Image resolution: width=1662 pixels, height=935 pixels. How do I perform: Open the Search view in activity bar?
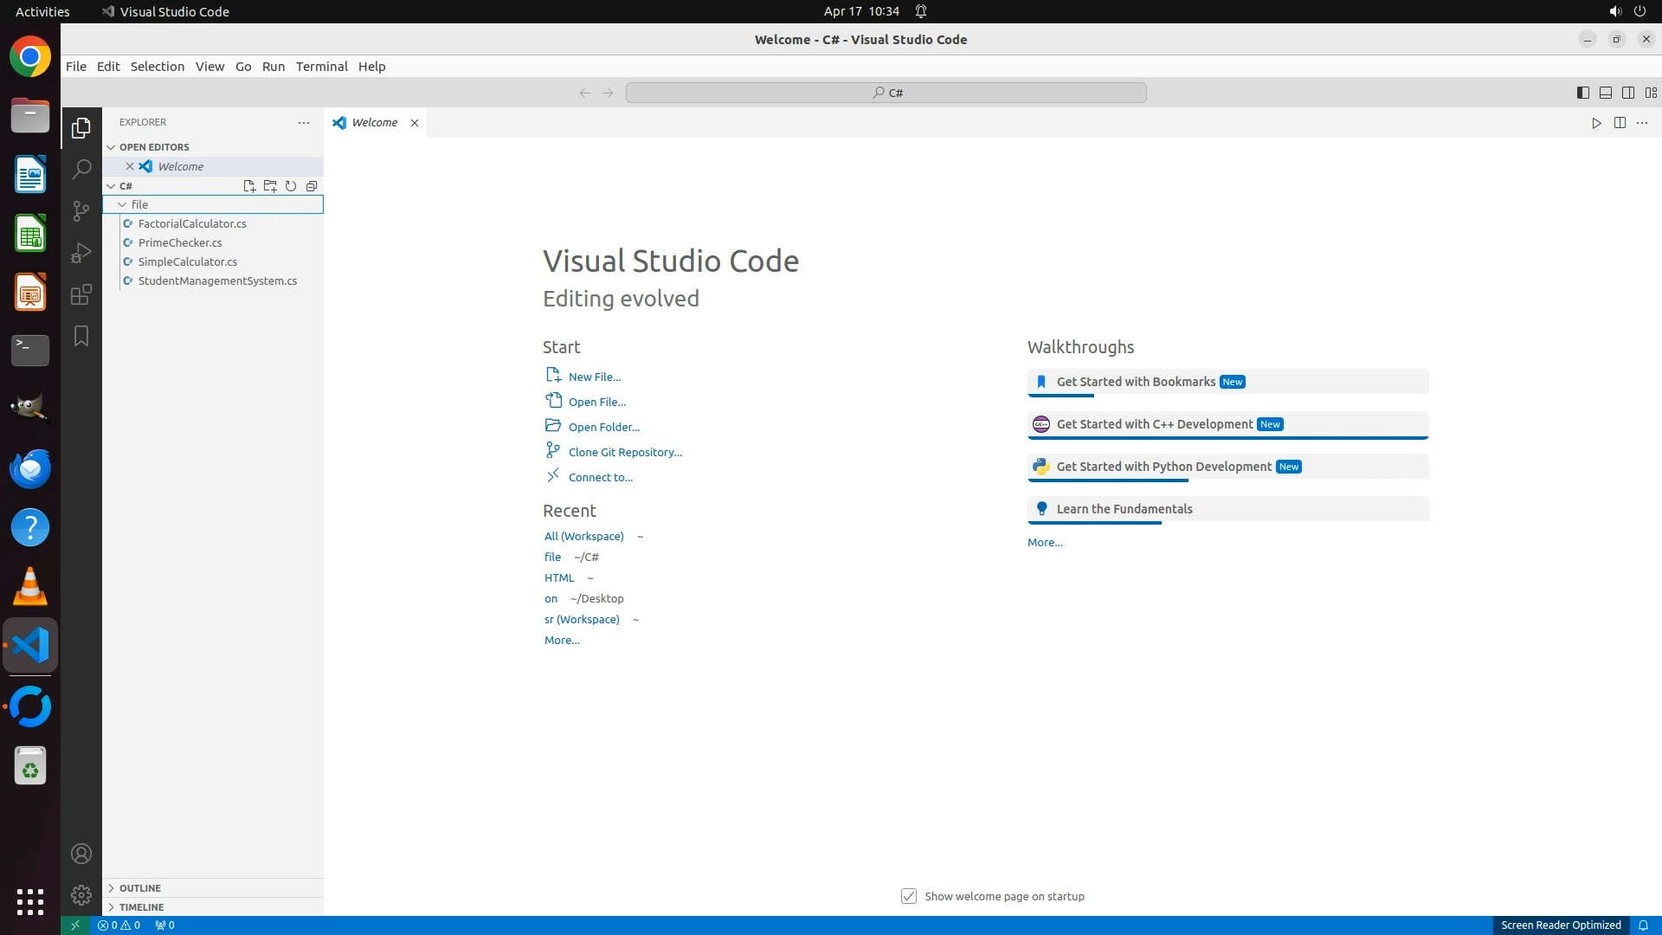coord(81,169)
